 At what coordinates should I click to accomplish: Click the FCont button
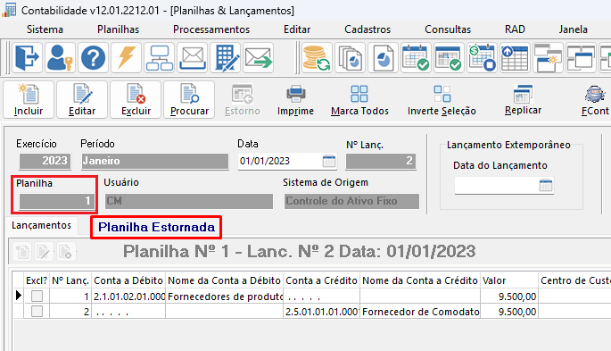tap(595, 100)
